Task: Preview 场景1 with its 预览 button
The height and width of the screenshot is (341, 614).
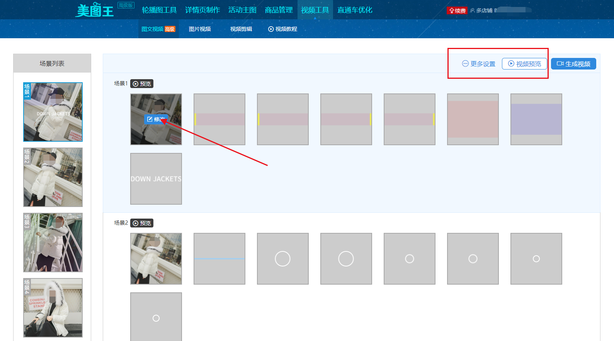Action: [x=142, y=84]
